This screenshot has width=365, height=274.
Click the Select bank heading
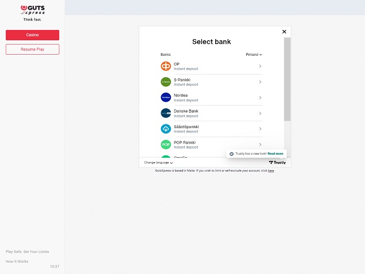pyautogui.click(x=211, y=42)
